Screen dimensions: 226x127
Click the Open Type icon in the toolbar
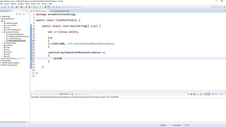click(35, 7)
